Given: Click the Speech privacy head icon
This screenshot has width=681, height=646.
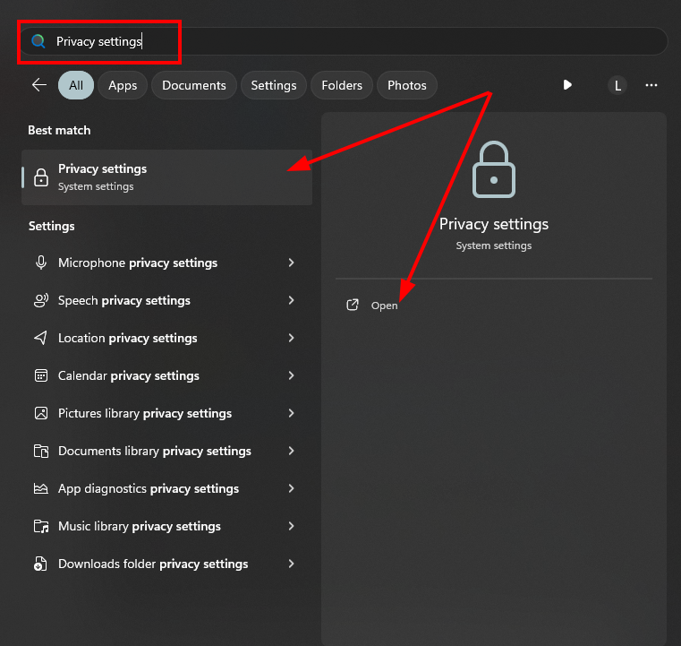Looking at the screenshot, I should click(x=40, y=300).
